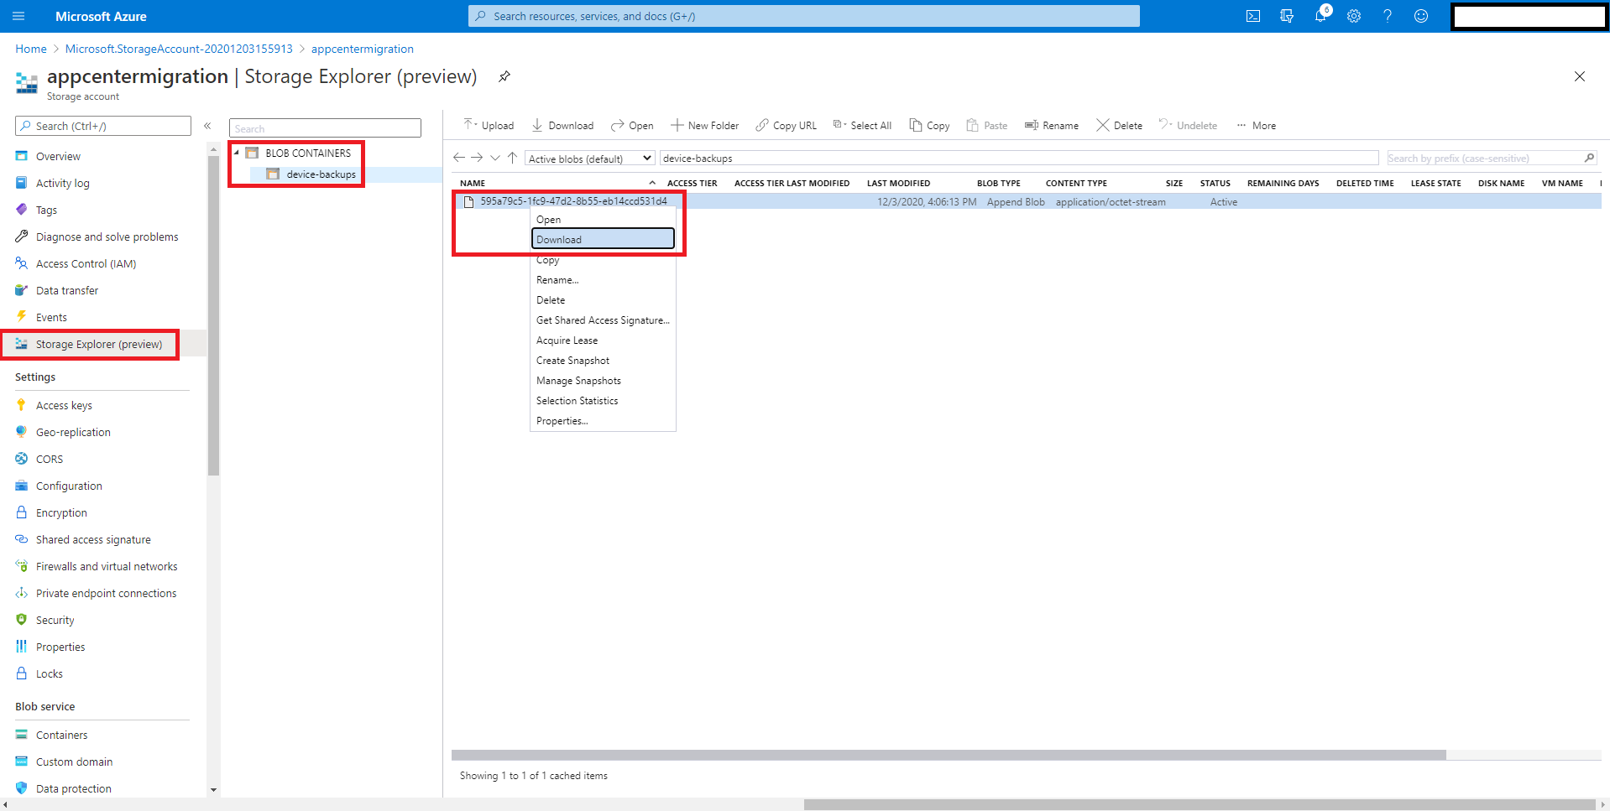Viewport: 1610px width, 811px height.
Task: Click Copy URL in toolbar
Action: 786,126
